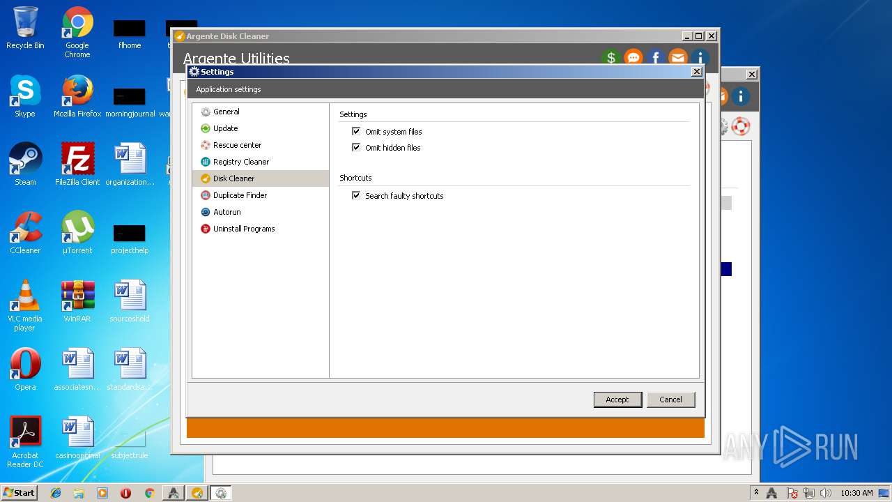Open the projecthelp desktop item
892x502 pixels.
130,238
